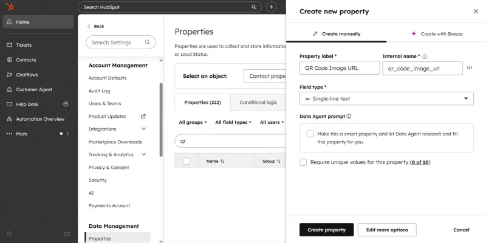This screenshot has width=486, height=243.
Task: Open the Field type dropdown
Action: pyautogui.click(x=386, y=98)
